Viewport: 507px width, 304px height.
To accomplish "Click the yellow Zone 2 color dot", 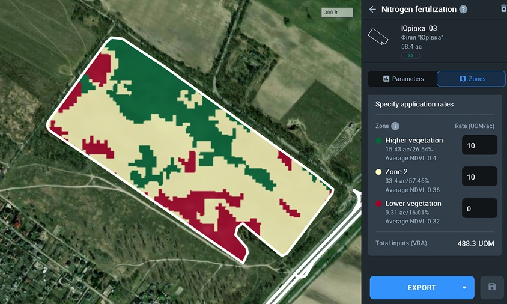I will (378, 172).
